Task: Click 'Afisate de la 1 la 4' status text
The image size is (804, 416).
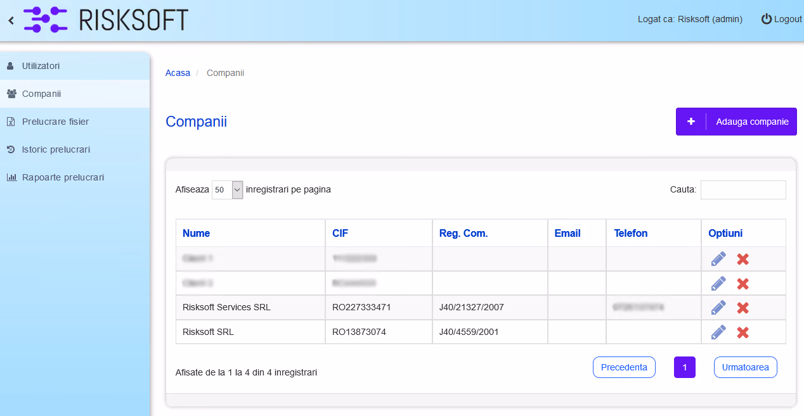Action: 246,372
